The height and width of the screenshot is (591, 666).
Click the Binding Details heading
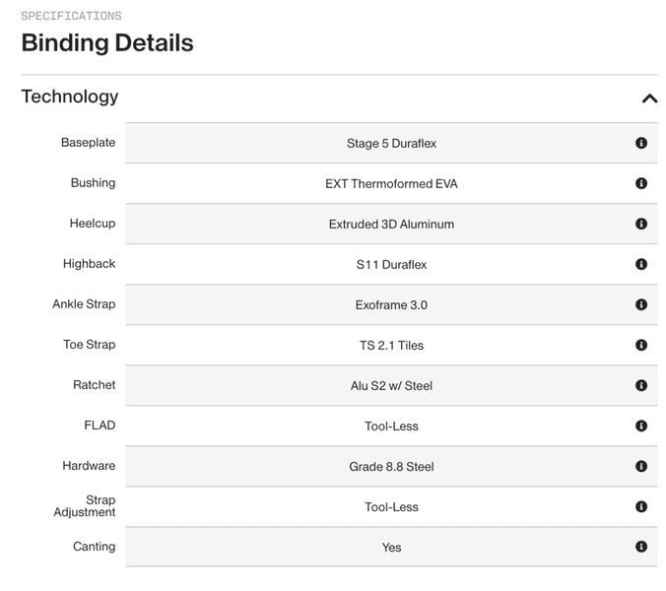coord(107,43)
